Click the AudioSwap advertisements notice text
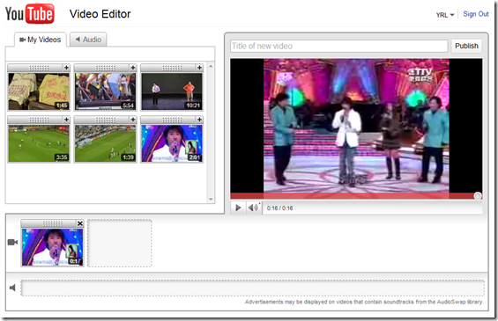This screenshot has width=498, height=321. (x=364, y=302)
